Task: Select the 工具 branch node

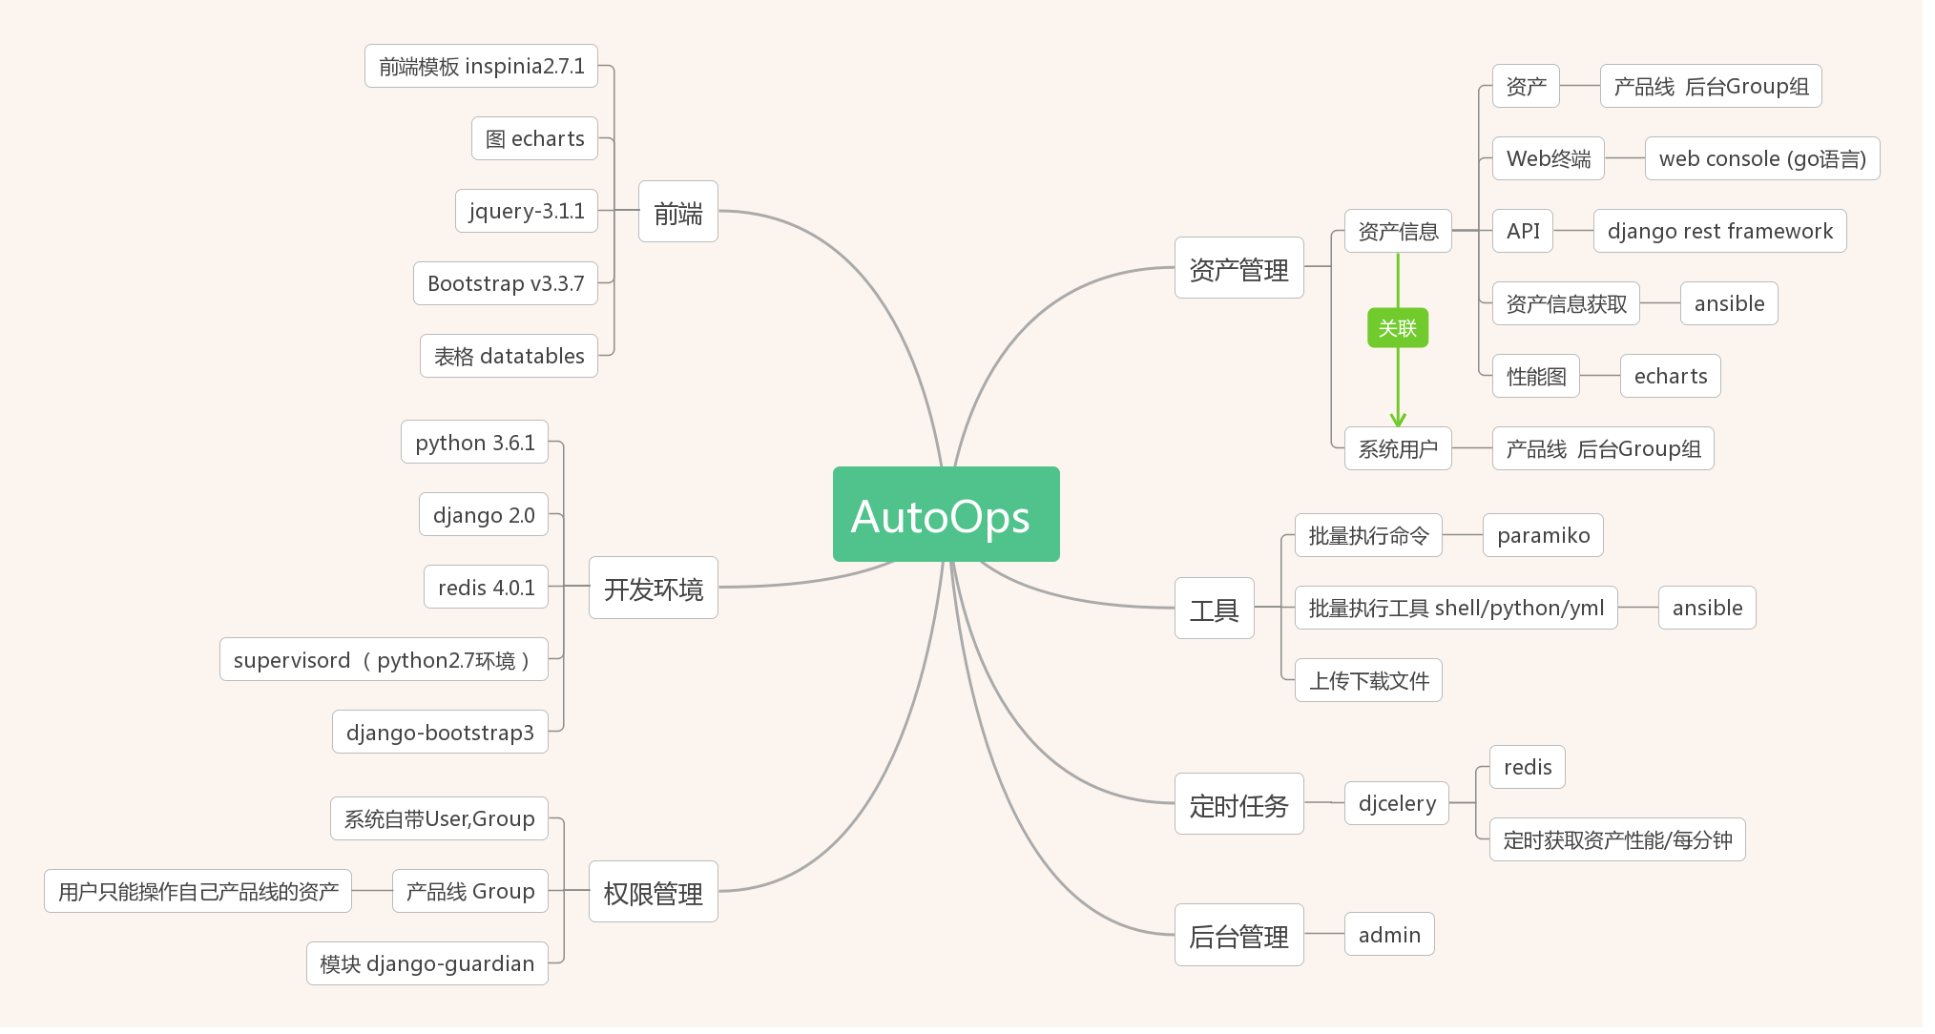Action: [x=1214, y=609]
